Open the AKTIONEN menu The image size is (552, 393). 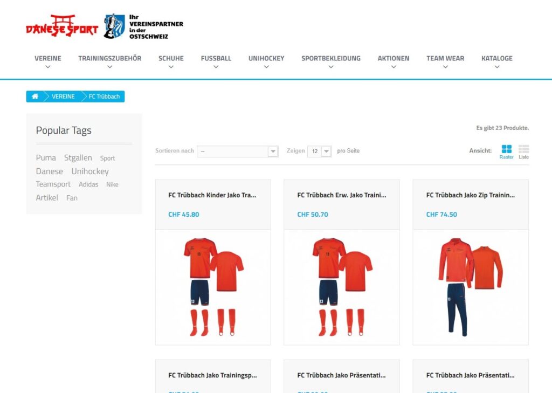click(394, 58)
